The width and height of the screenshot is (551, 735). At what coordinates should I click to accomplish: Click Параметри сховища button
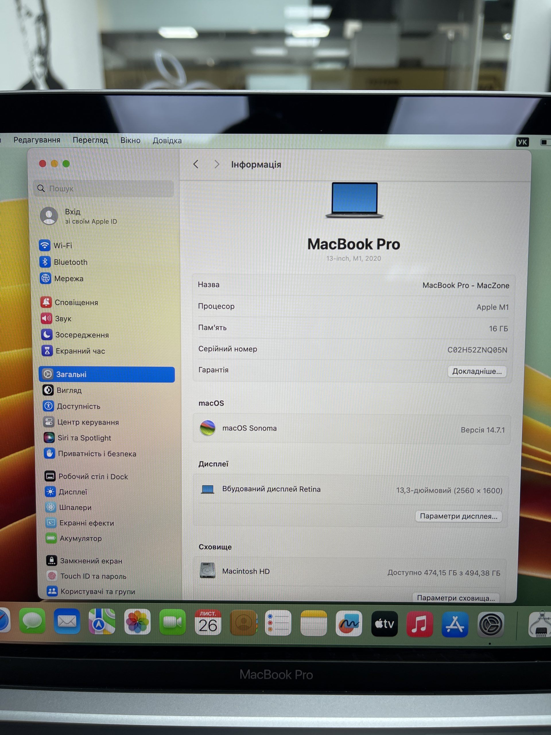tap(456, 598)
